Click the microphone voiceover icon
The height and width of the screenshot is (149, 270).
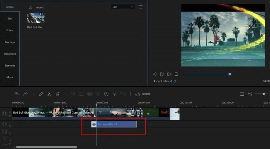tap(114, 94)
